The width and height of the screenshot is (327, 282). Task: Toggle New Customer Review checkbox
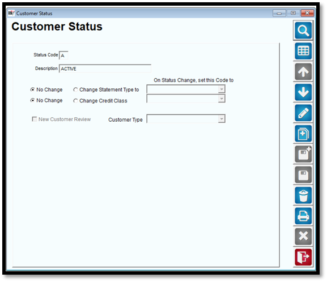coord(34,119)
